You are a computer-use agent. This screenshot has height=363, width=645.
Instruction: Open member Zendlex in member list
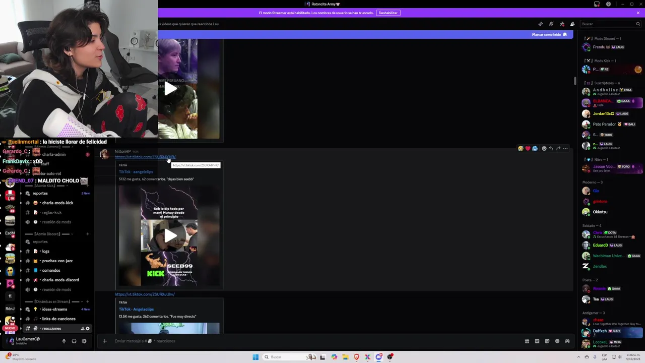pyautogui.click(x=612, y=266)
